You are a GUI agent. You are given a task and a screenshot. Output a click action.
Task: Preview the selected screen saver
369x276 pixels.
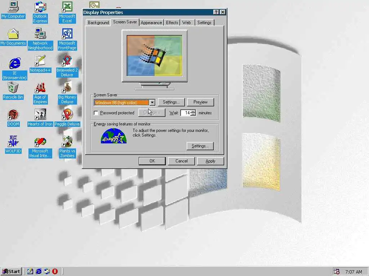pos(200,102)
